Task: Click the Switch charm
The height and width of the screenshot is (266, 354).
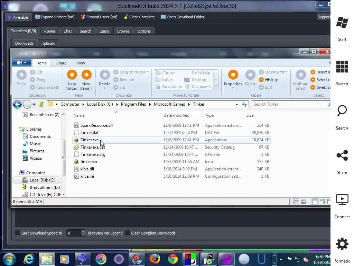Action: 342,73
